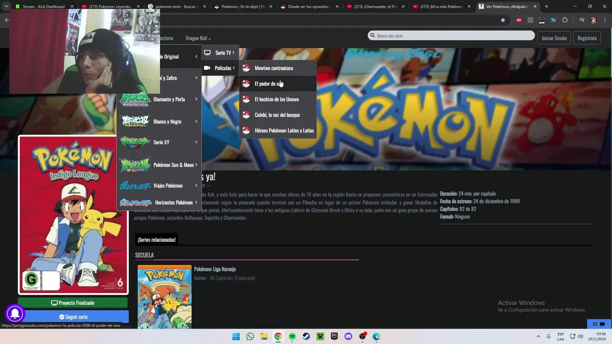Expand the Pokémon Sun & Moon submenu
The height and width of the screenshot is (344, 612).
(159, 165)
